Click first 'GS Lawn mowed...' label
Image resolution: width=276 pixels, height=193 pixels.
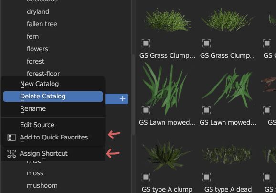click(167, 122)
